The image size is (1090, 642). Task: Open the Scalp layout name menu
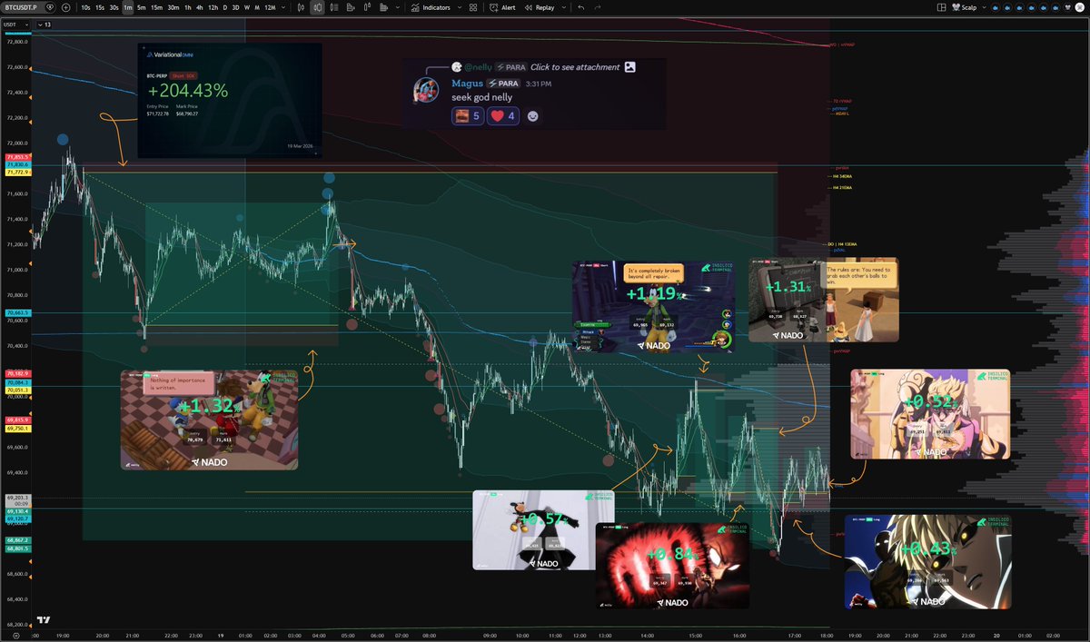pyautogui.click(x=965, y=7)
